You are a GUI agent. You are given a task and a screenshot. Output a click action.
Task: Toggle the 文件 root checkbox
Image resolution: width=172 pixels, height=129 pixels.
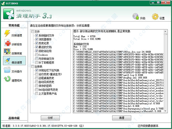click(x=33, y=32)
